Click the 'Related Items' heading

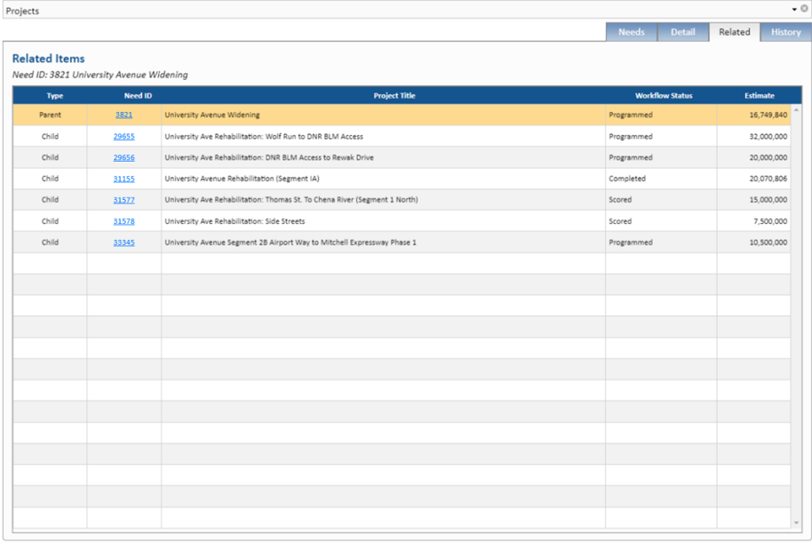[48, 59]
